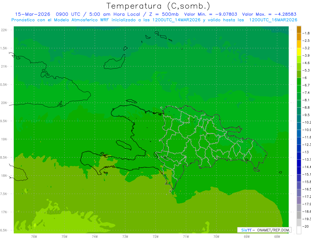Click the '70W' longitude axis label
This screenshot has width=311, height=240.
[x=216, y=236]
